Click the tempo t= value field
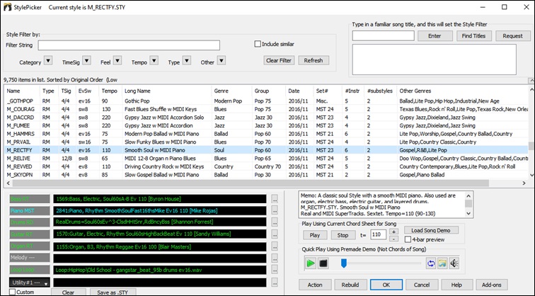 click(379, 235)
